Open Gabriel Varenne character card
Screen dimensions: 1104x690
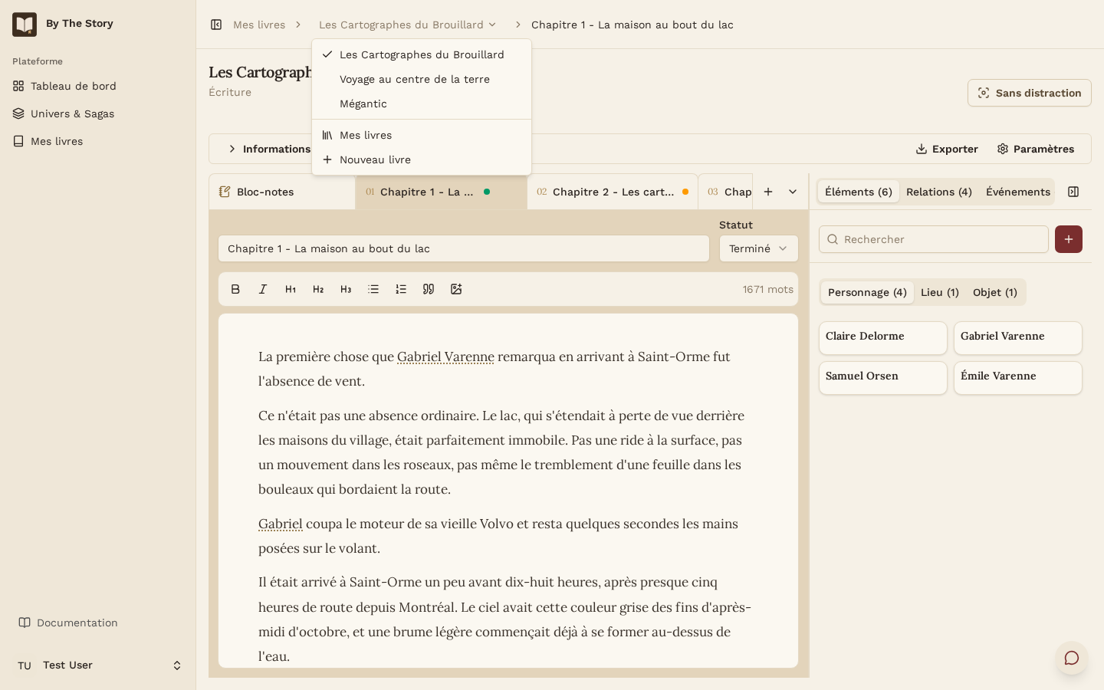pyautogui.click(x=1018, y=338)
